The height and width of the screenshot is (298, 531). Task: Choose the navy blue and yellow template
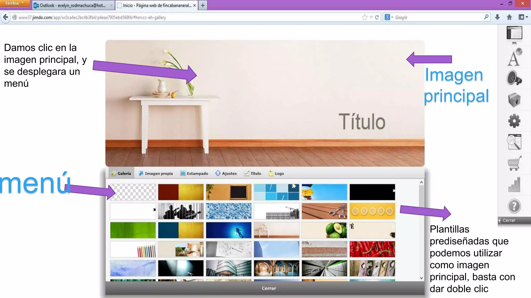[x=181, y=230]
